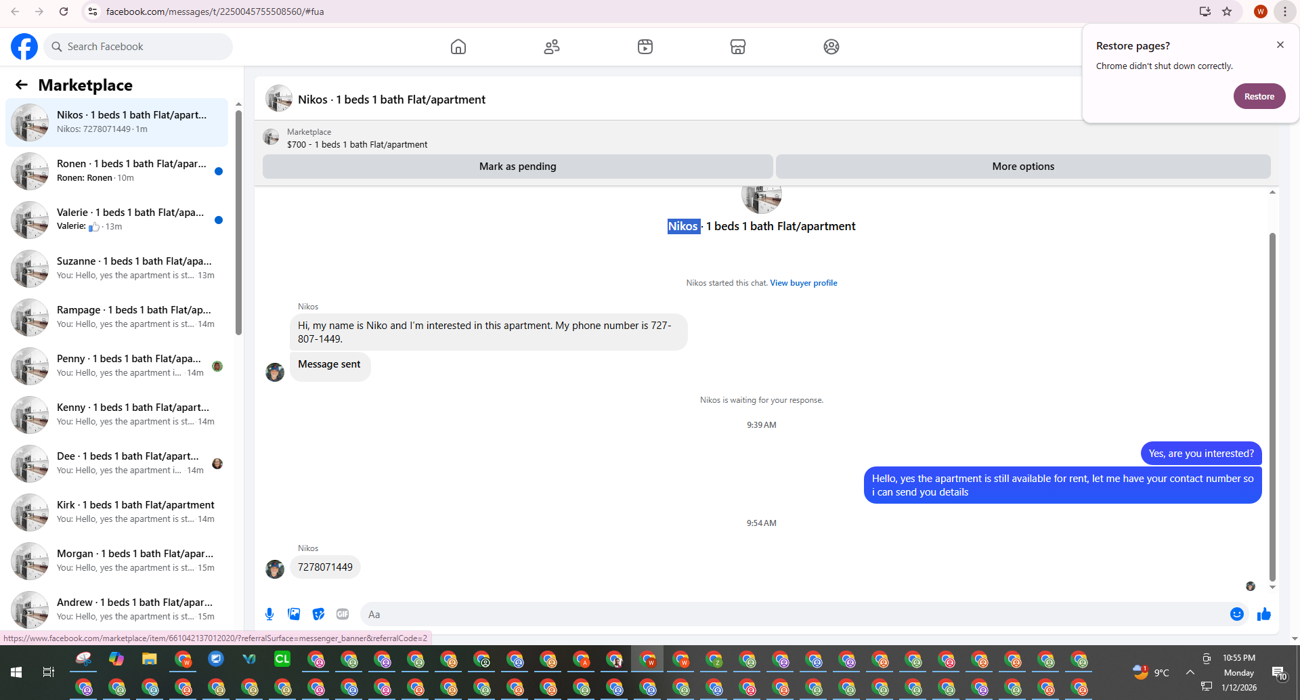Choose a sticker icon in composer

point(318,614)
